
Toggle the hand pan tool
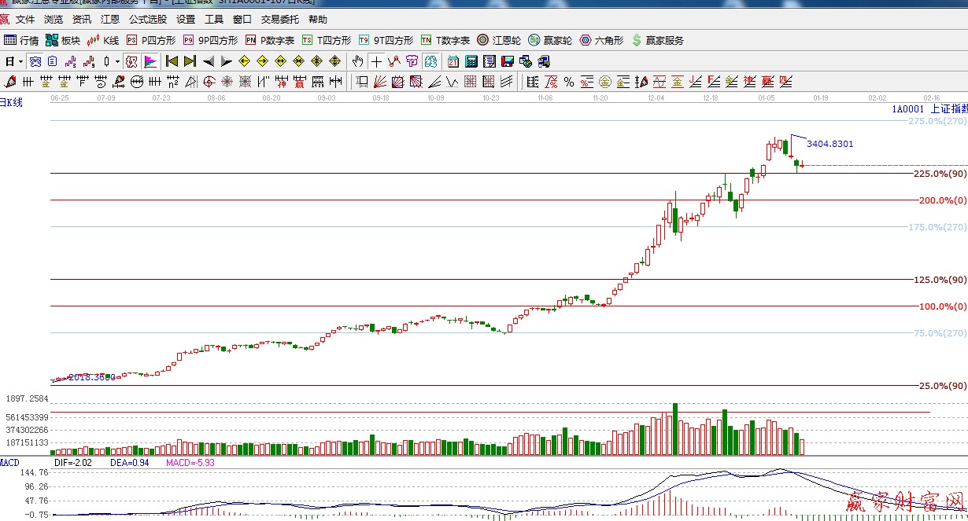tap(358, 61)
